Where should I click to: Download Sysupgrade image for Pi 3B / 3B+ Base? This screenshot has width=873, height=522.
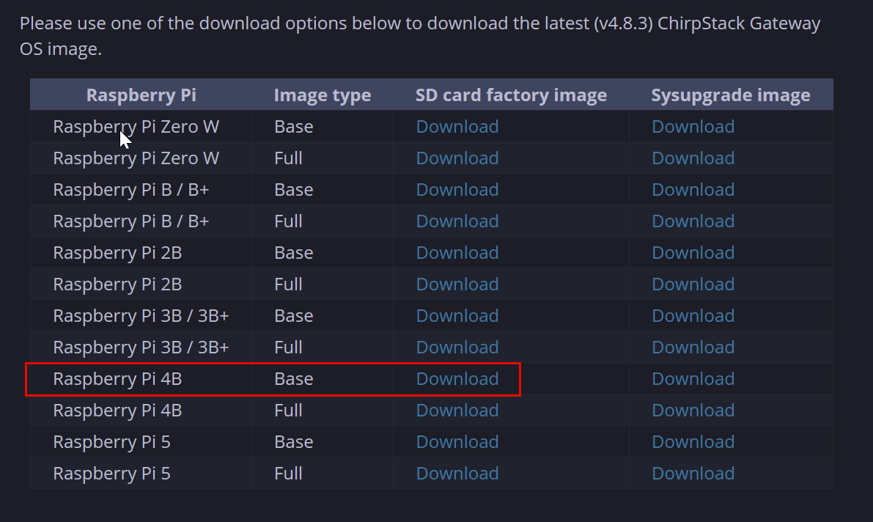pyautogui.click(x=693, y=316)
